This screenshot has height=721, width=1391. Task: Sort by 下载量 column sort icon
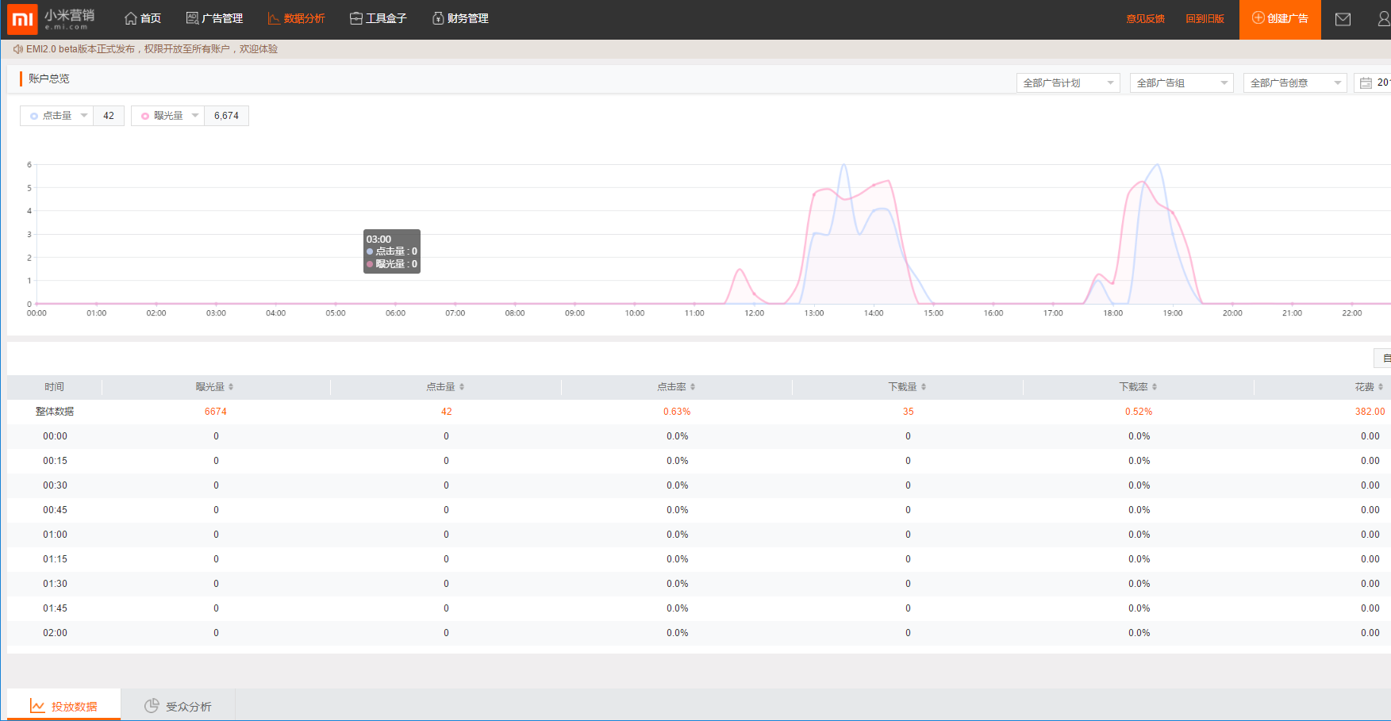pyautogui.click(x=924, y=387)
